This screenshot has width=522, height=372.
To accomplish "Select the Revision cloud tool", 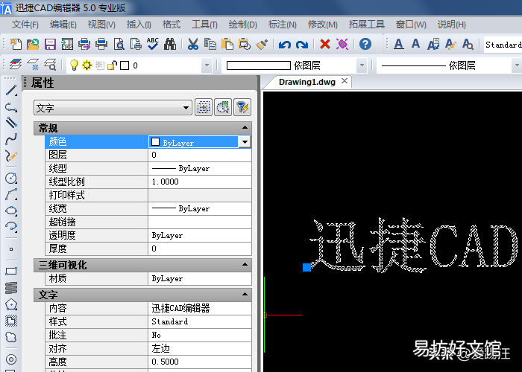I will pos(11,337).
